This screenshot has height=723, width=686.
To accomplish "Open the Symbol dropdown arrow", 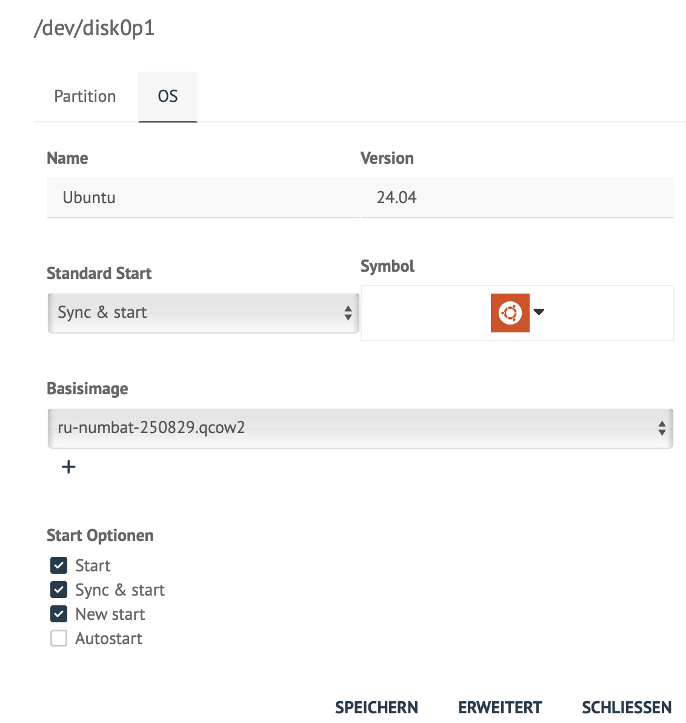I will click(539, 312).
